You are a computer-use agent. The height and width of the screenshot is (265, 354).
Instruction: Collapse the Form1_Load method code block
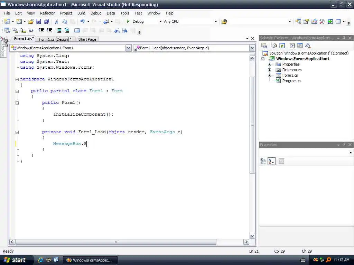[x=17, y=132]
